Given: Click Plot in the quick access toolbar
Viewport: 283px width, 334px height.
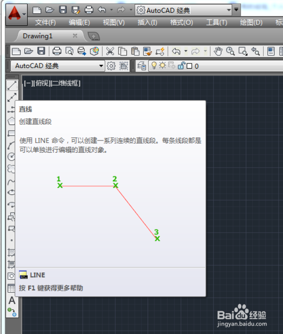Looking at the screenshot, I should coord(89,10).
